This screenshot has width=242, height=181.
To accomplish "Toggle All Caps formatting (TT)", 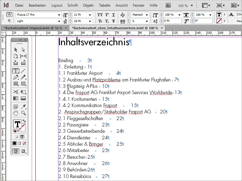I will [x=100, y=15].
